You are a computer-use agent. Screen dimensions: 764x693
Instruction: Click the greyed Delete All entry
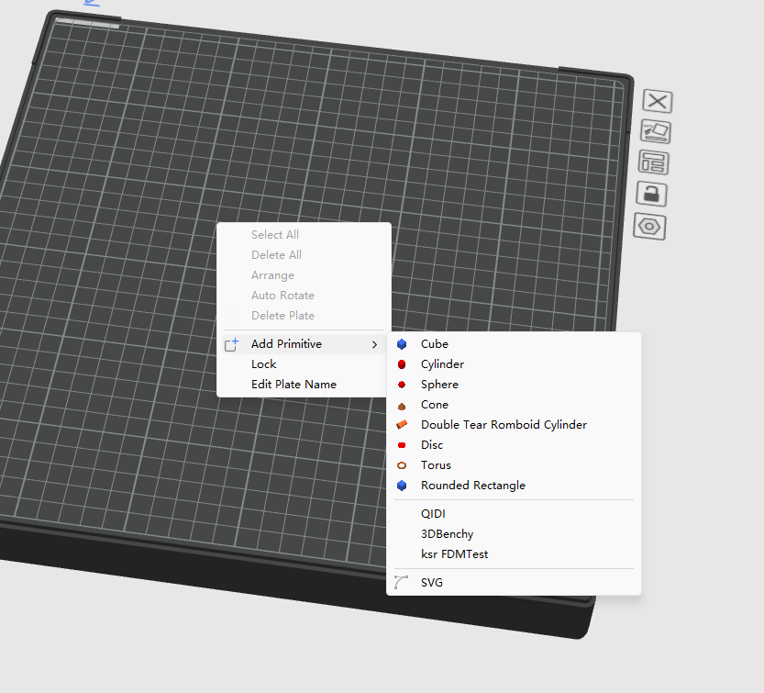[304, 255]
